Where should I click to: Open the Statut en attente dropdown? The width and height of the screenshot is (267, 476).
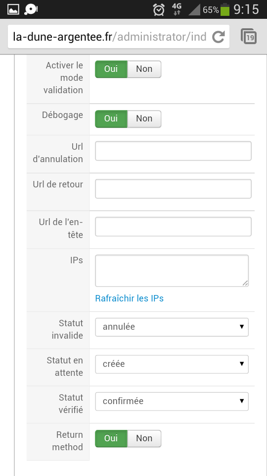[172, 364]
